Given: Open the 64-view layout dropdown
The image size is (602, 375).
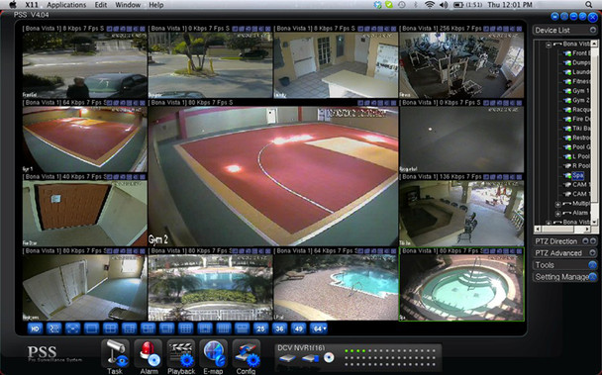Looking at the screenshot, I should tap(318, 328).
